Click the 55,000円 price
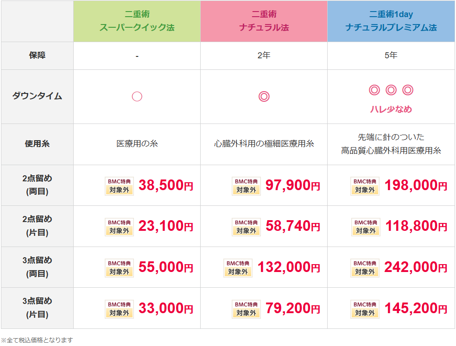This screenshot has width=456, height=346. click(166, 267)
